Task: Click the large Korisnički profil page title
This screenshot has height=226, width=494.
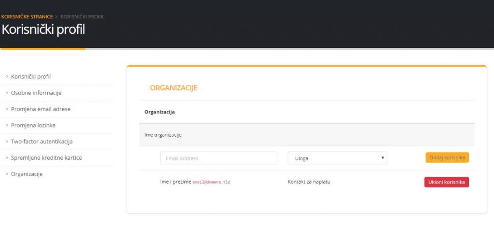Action: pos(43,29)
